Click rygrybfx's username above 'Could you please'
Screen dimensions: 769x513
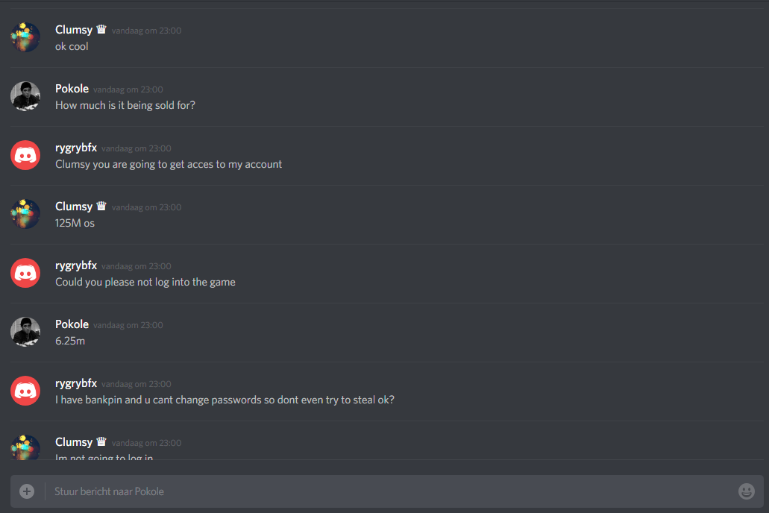[76, 265]
